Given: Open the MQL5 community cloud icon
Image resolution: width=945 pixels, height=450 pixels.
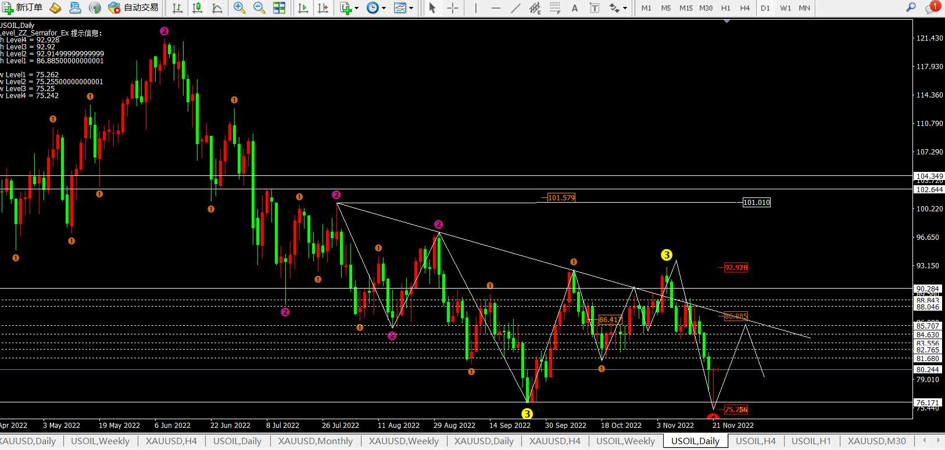Looking at the screenshot, I should point(75,8).
